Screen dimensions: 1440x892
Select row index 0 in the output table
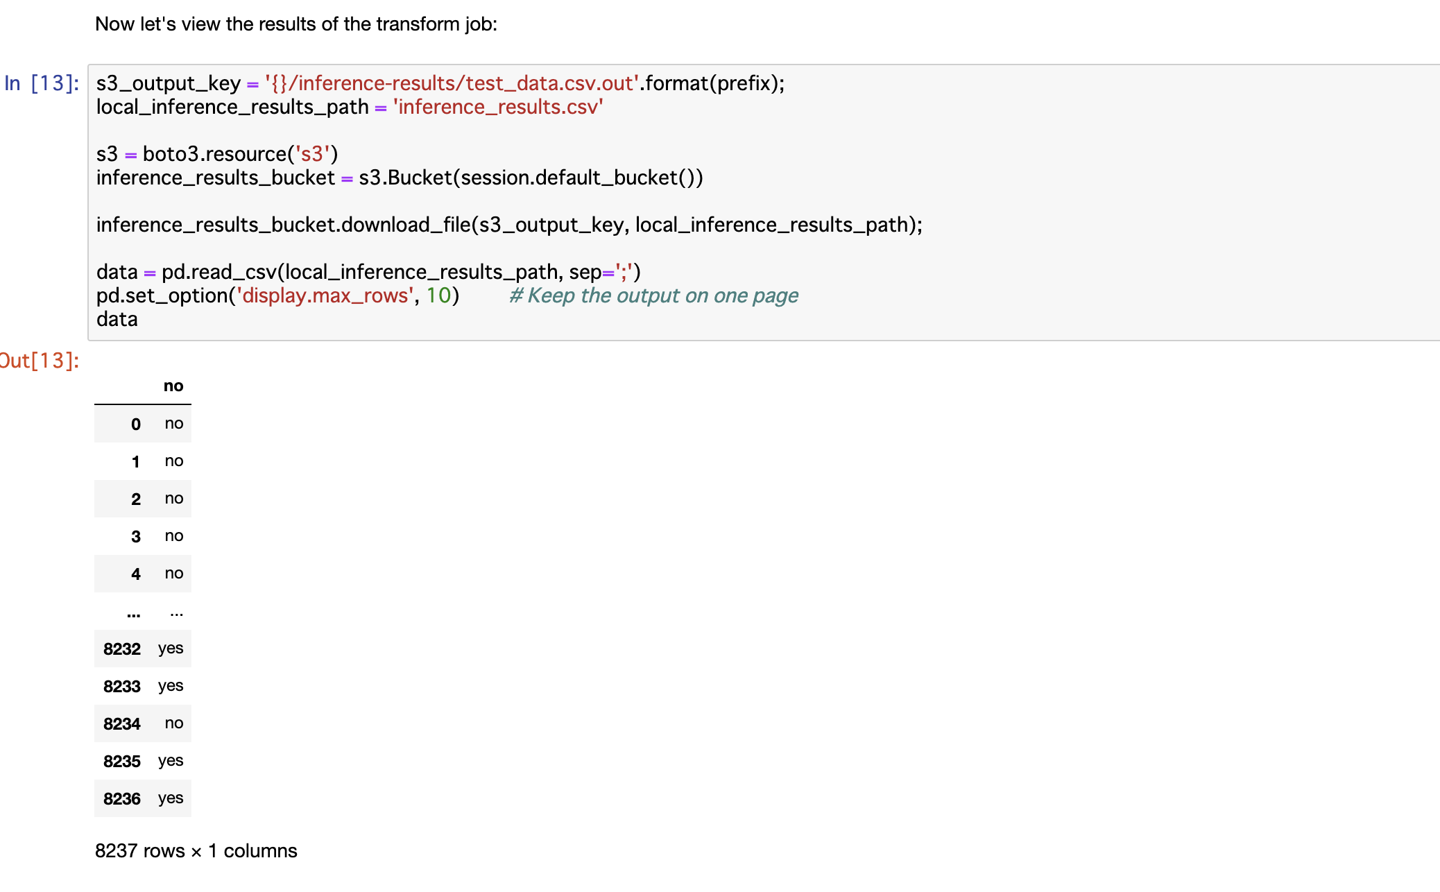pyautogui.click(x=136, y=424)
